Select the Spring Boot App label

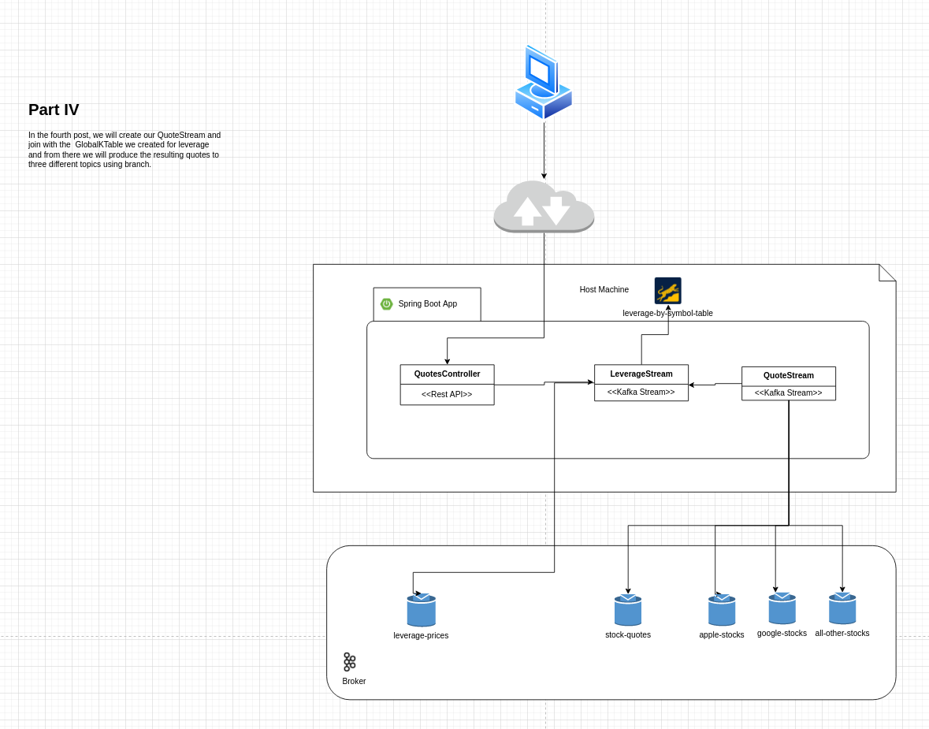[428, 304]
